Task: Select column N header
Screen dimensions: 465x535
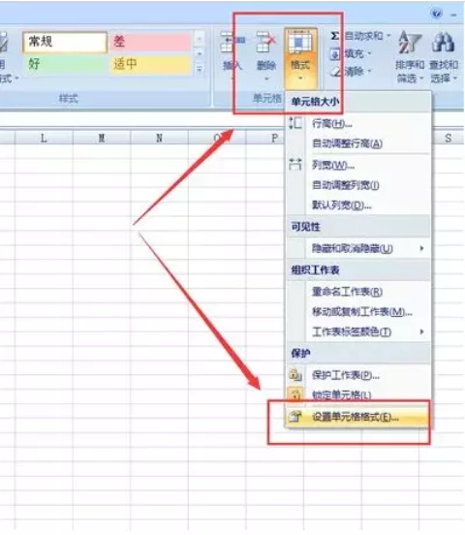Action: click(159, 139)
